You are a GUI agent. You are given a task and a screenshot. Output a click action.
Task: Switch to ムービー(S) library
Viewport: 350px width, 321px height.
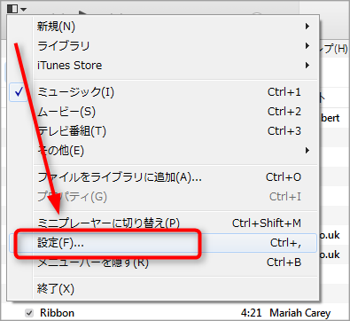[163, 112]
